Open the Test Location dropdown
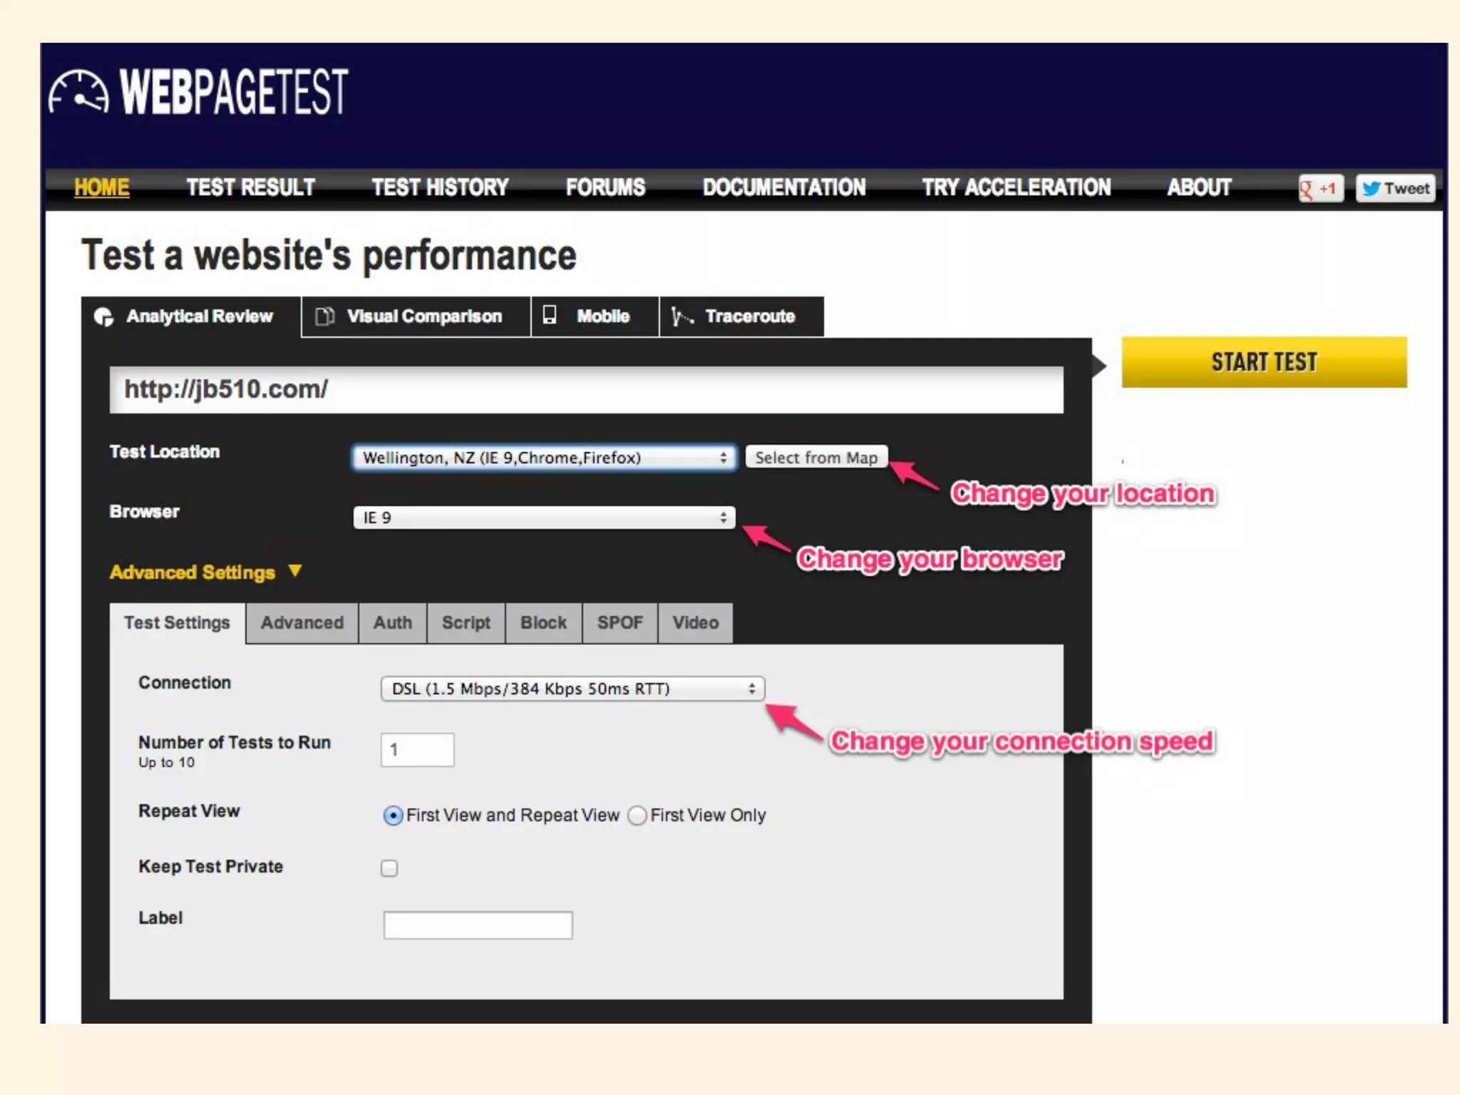 (x=544, y=458)
